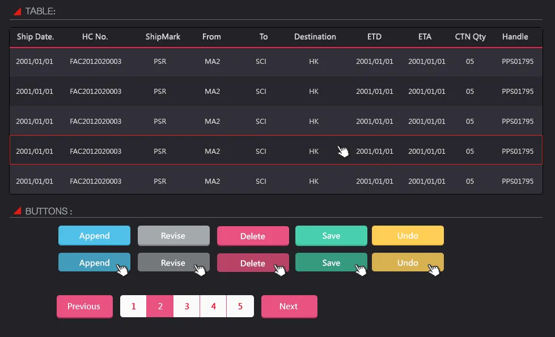This screenshot has width=555, height=337.
Task: Click the ETA column header
Action: tap(425, 37)
